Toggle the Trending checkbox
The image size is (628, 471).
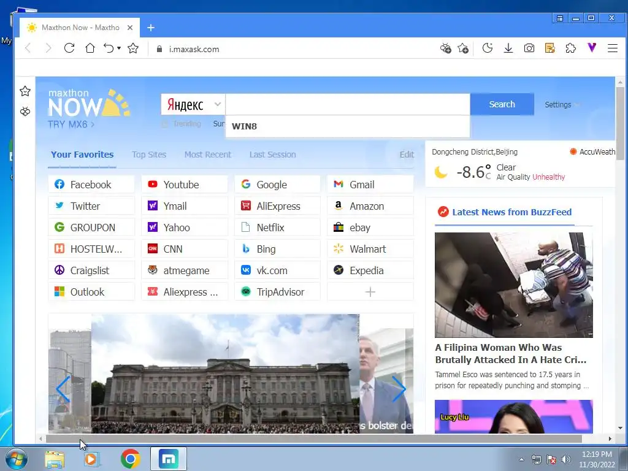pos(164,124)
